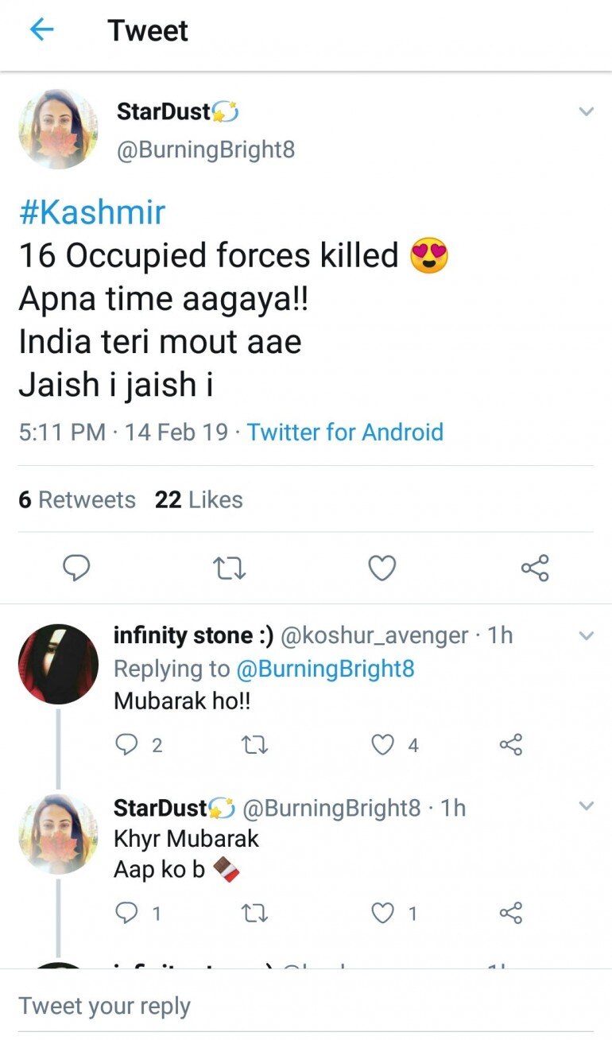Share the 'Khyr Mubarak' reply
Viewport: 612px width, 1040px height.
510,913
